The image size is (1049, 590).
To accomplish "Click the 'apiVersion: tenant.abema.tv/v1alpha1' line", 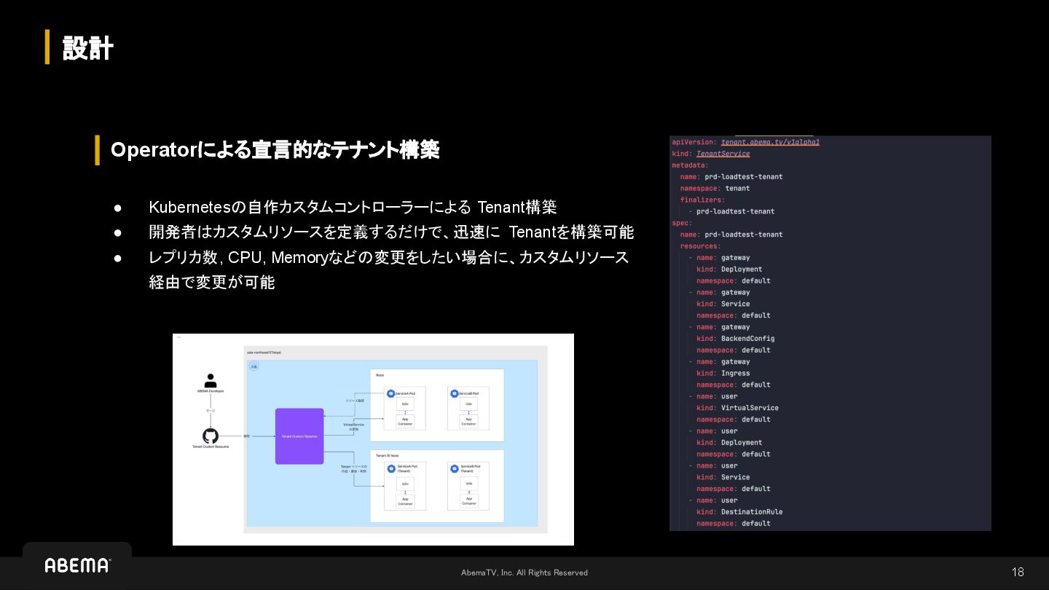I will pyautogui.click(x=746, y=142).
